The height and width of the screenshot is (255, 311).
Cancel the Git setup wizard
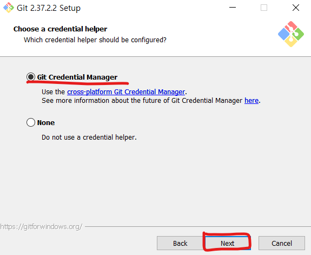[x=282, y=243]
